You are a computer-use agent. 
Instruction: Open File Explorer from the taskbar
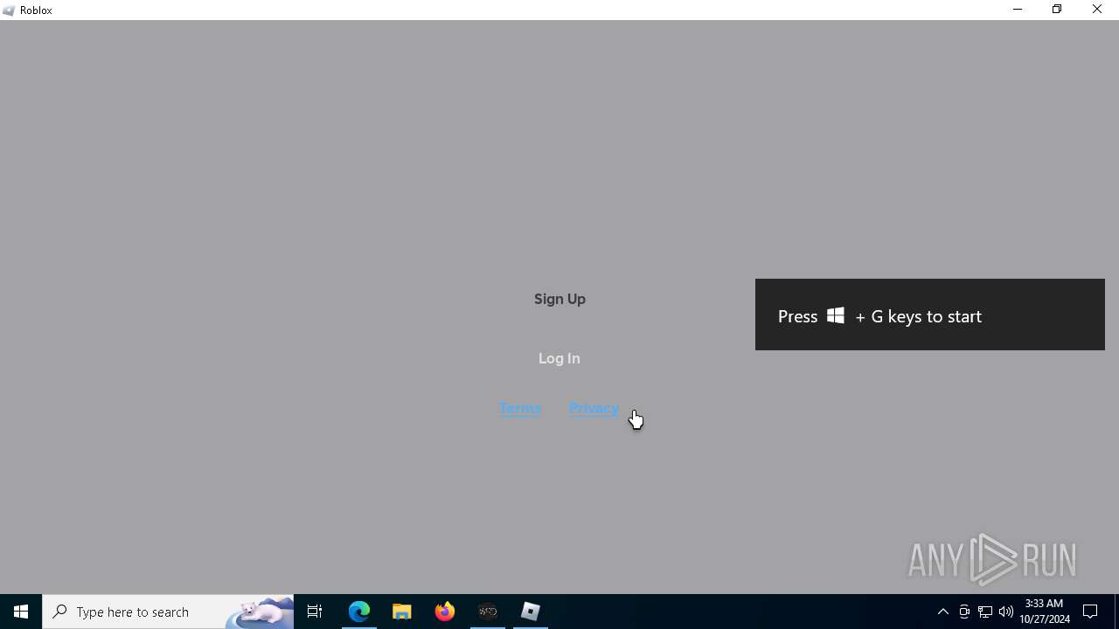pos(402,612)
